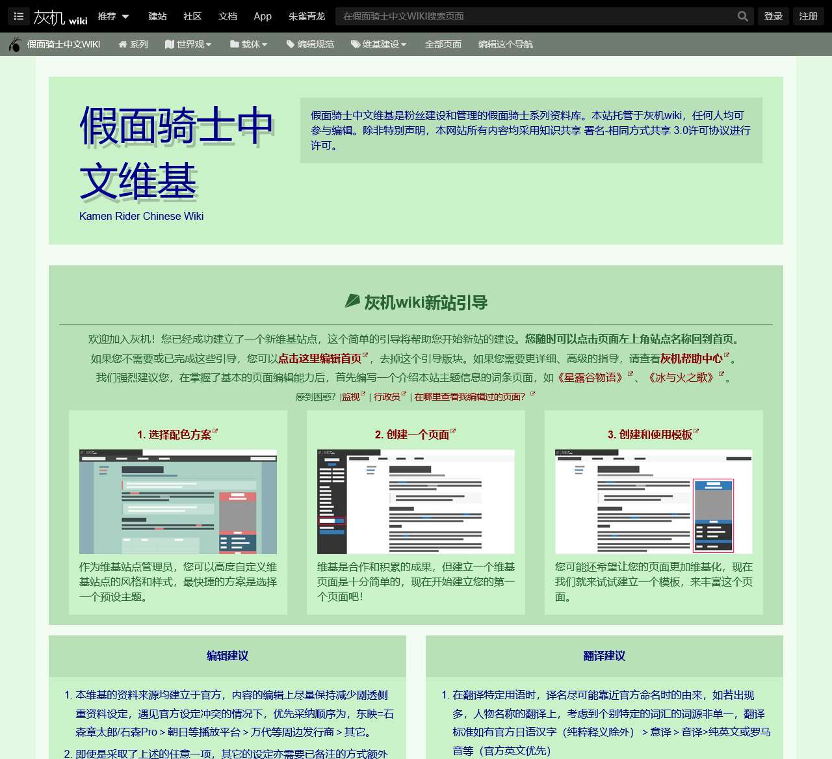832x759 pixels.
Task: Click external link icon after 创建和使用模板
Action: pyautogui.click(x=696, y=432)
